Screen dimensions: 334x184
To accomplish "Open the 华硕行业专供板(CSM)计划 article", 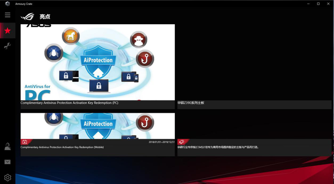I will (218, 147).
